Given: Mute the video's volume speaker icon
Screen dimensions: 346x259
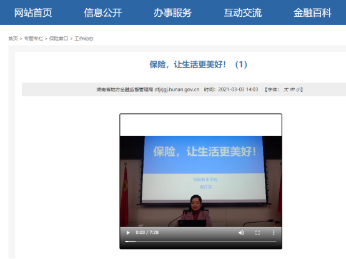Looking at the screenshot, I should [241, 233].
